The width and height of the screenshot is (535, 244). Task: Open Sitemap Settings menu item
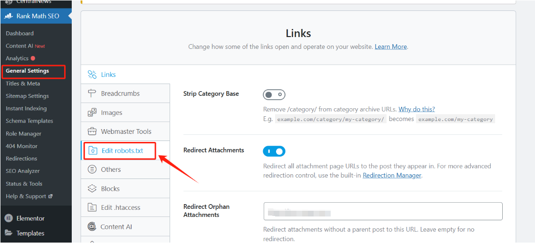[x=27, y=96]
